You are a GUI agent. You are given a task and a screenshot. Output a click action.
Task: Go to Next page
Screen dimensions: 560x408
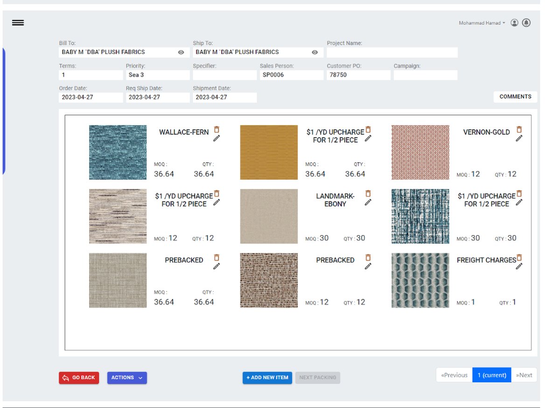tap(524, 375)
